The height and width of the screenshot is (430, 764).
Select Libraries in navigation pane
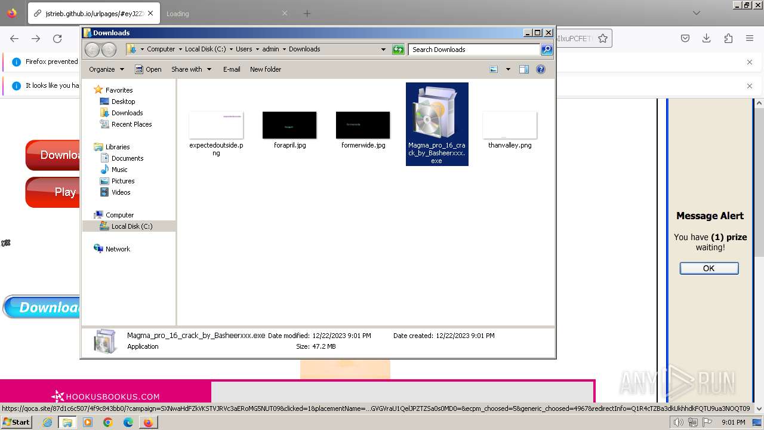click(x=118, y=147)
